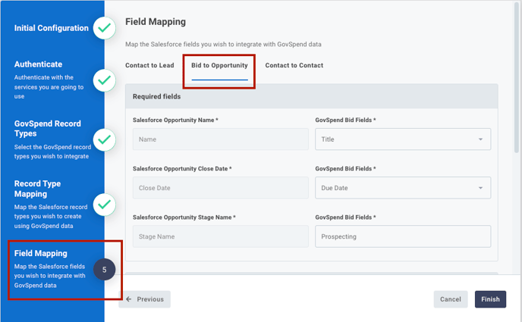522x322 pixels.
Task: Select the Initial Configuration step
Action: [52, 28]
